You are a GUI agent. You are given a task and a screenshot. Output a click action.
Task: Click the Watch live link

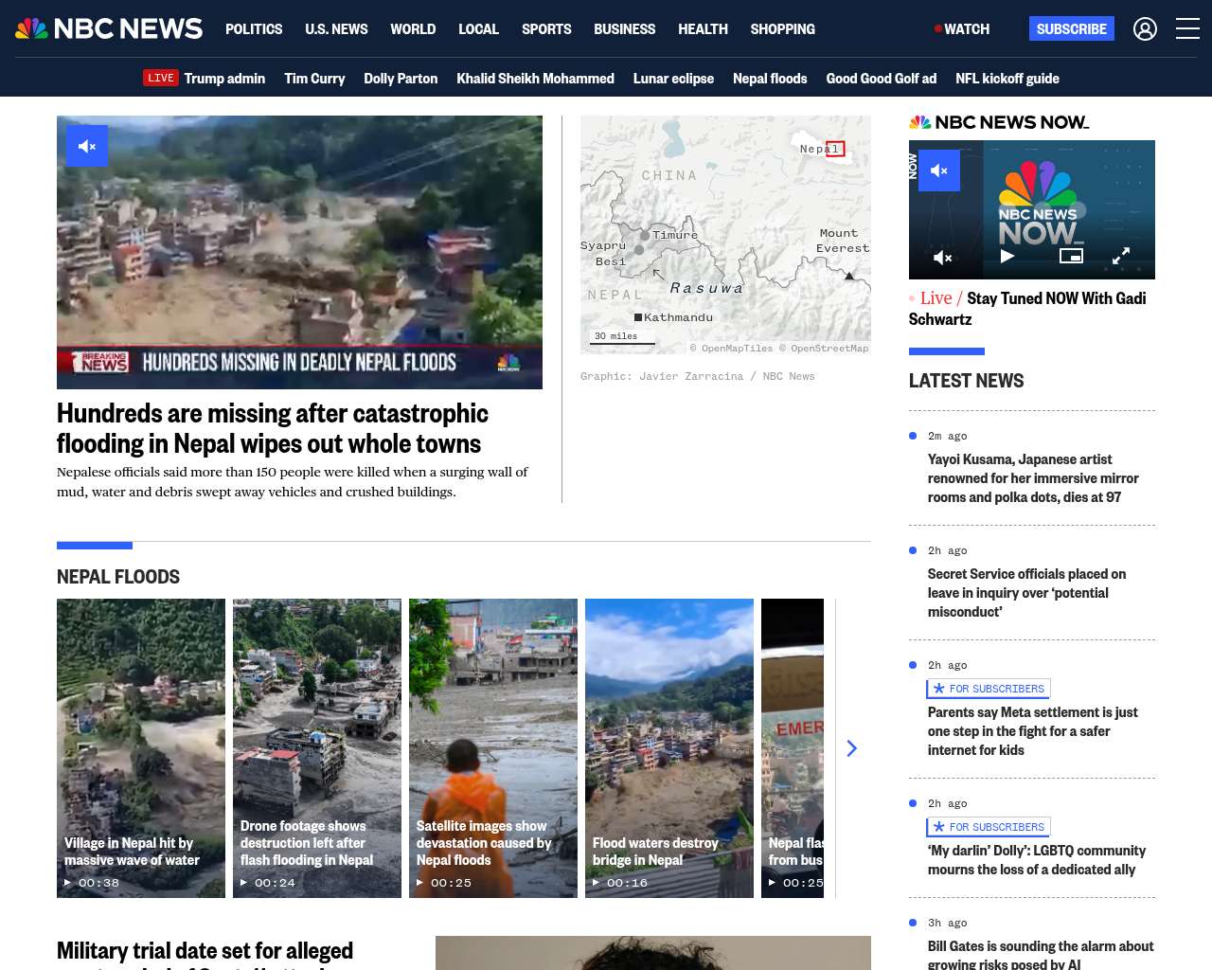coord(962,29)
